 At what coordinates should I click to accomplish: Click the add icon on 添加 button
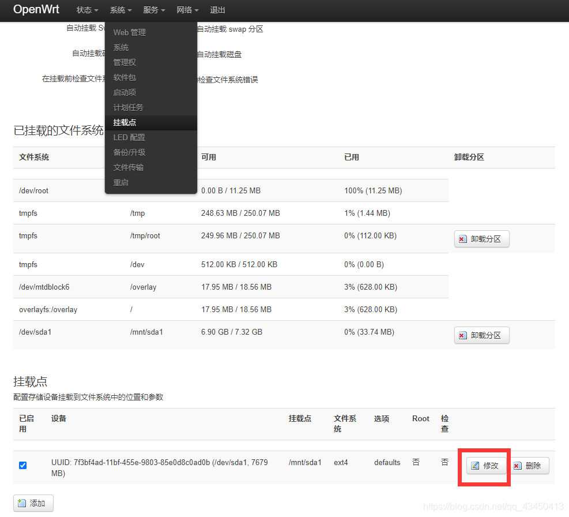[22, 503]
